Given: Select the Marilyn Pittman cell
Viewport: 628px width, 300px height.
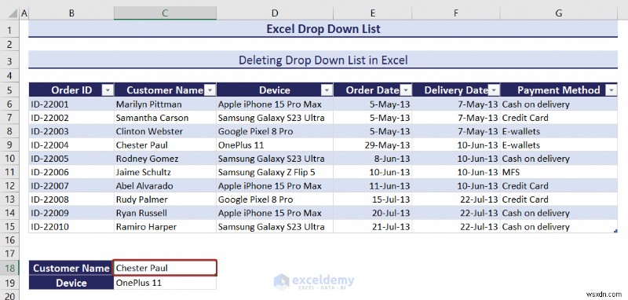Looking at the screenshot, I should point(165,104).
